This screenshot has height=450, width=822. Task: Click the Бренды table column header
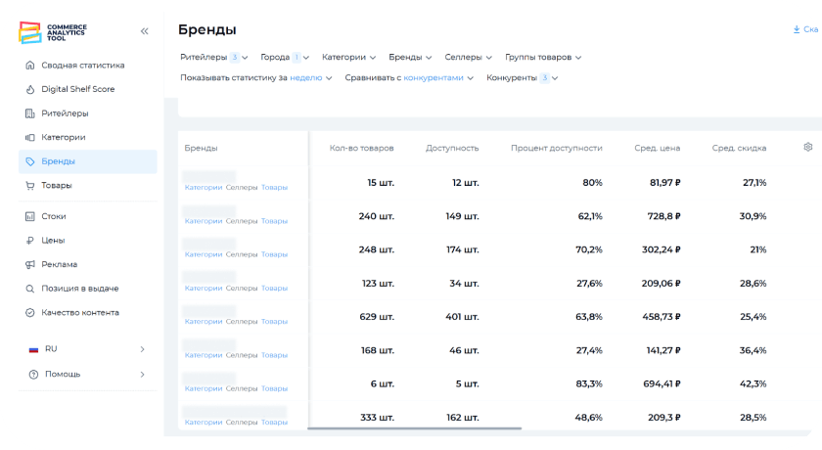tap(201, 149)
